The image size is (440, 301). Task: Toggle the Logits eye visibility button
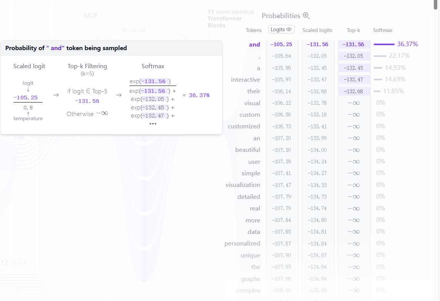click(281, 30)
